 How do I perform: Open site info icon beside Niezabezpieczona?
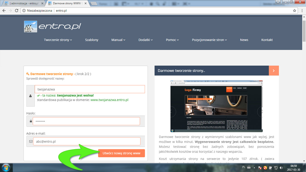click(x=24, y=11)
